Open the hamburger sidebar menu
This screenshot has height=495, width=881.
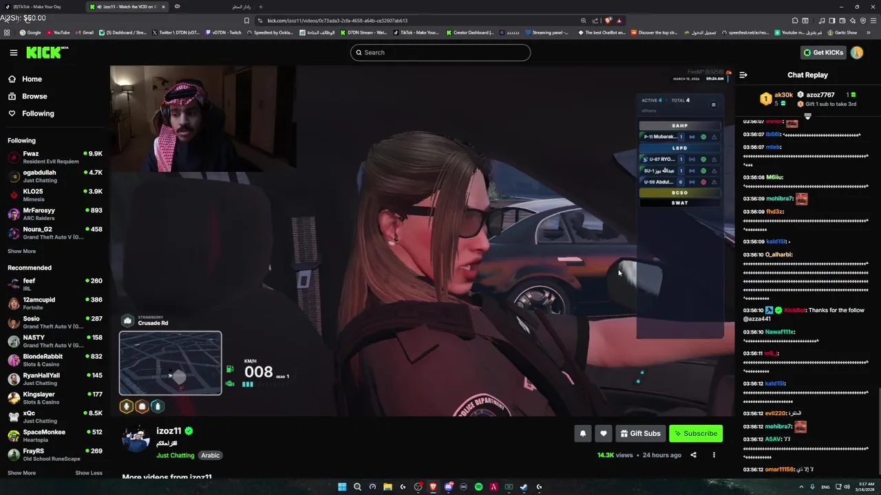click(x=14, y=52)
